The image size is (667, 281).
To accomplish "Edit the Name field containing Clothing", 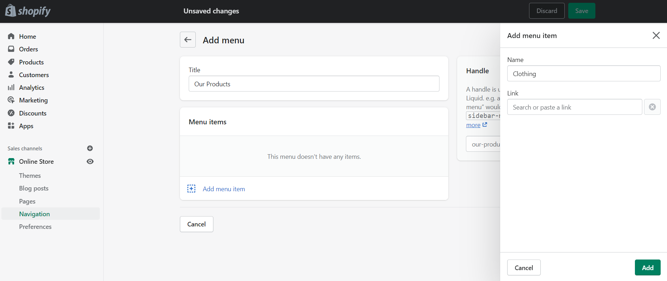I will (x=584, y=73).
